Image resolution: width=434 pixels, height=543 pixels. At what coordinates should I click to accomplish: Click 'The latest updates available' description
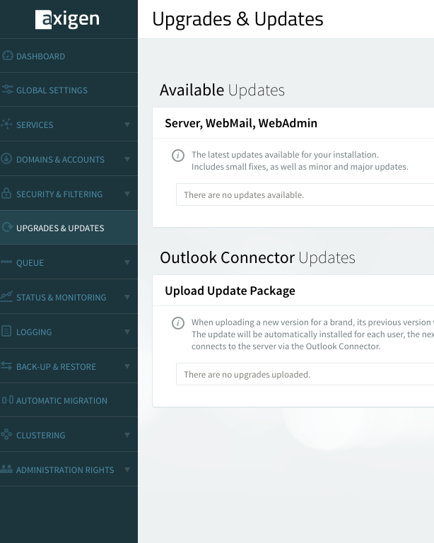(285, 154)
